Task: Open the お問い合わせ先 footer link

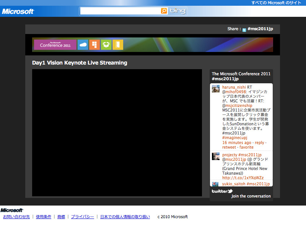Action: point(16,217)
